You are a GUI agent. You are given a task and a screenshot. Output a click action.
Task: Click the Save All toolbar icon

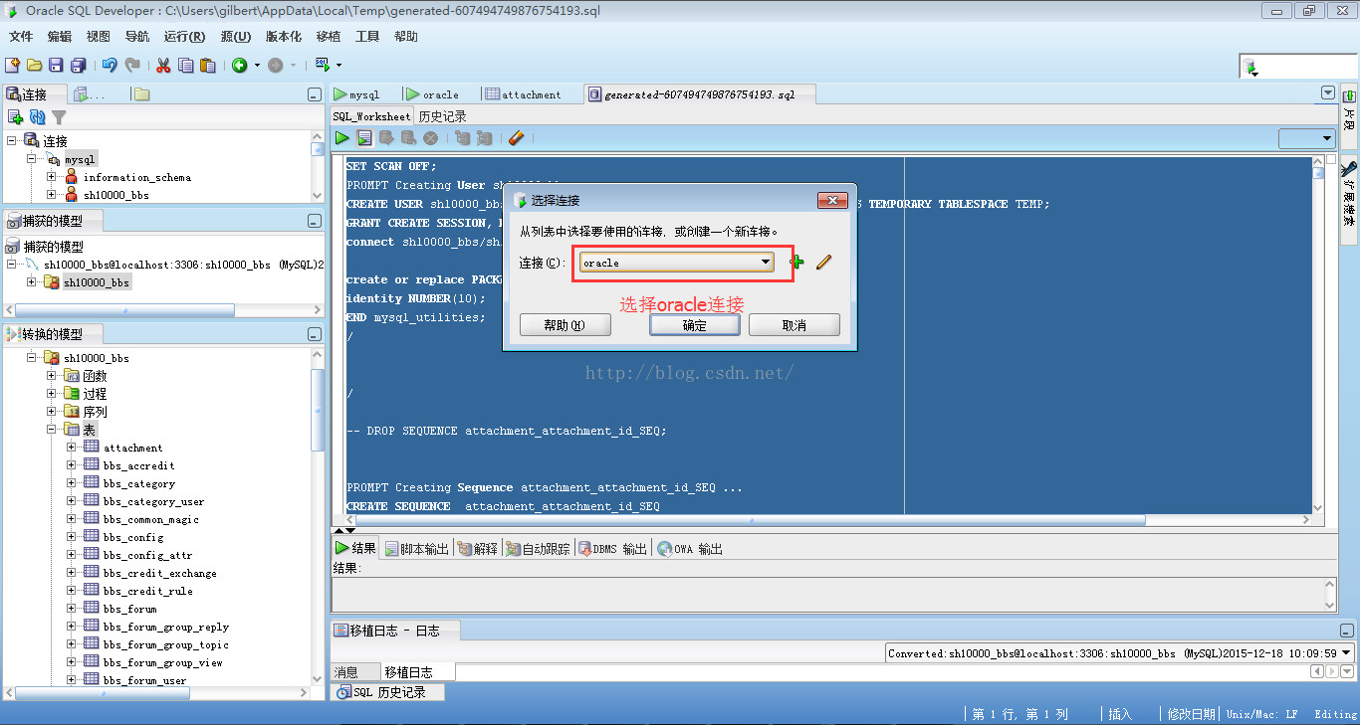[78, 65]
